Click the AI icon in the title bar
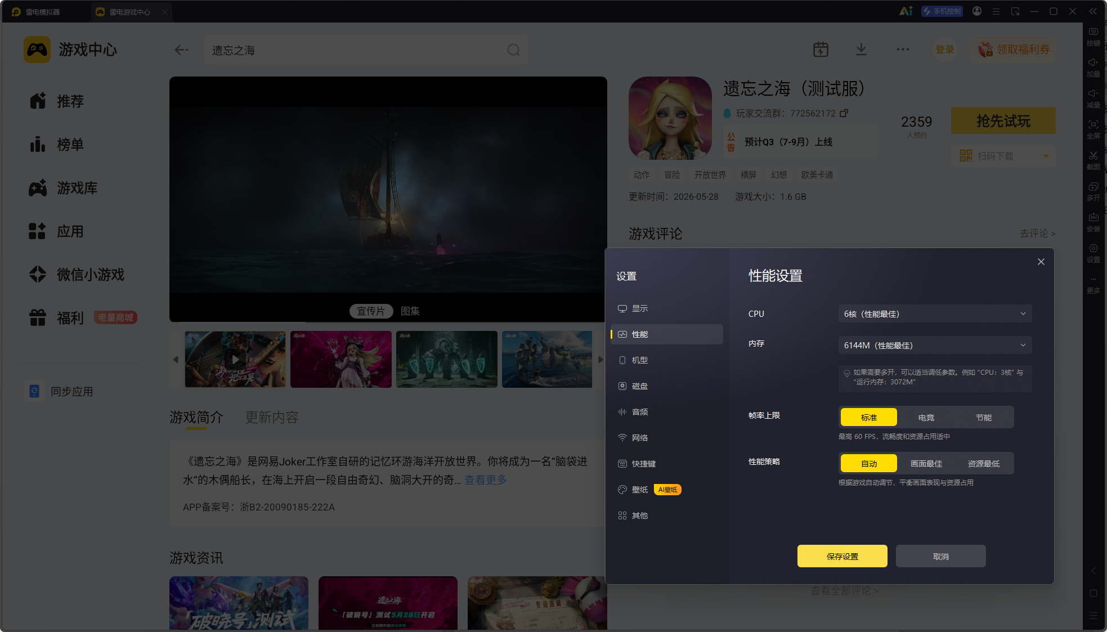 906,11
